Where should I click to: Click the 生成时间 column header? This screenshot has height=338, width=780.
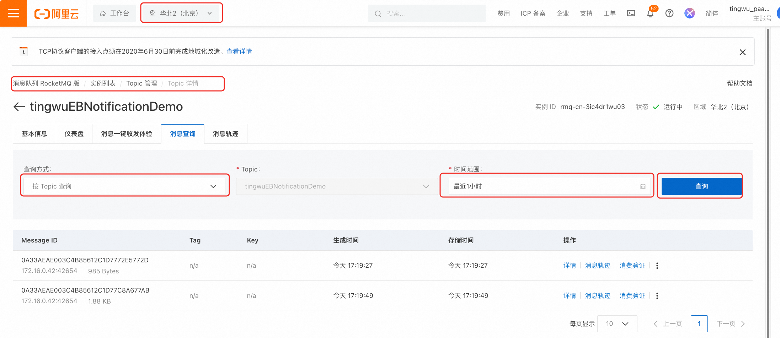coord(346,240)
